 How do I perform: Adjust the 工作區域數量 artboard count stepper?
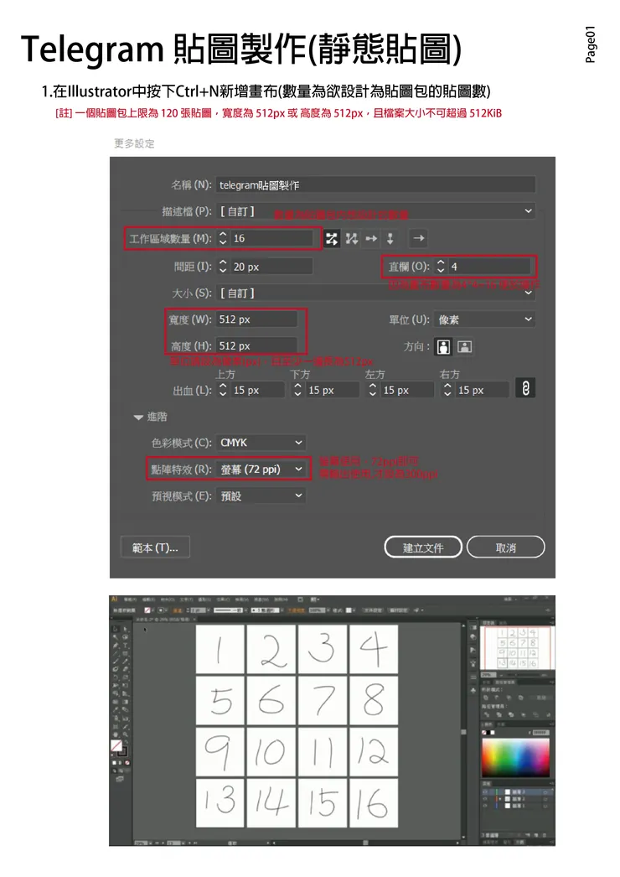coord(223,238)
